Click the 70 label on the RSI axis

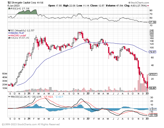point(151,14)
